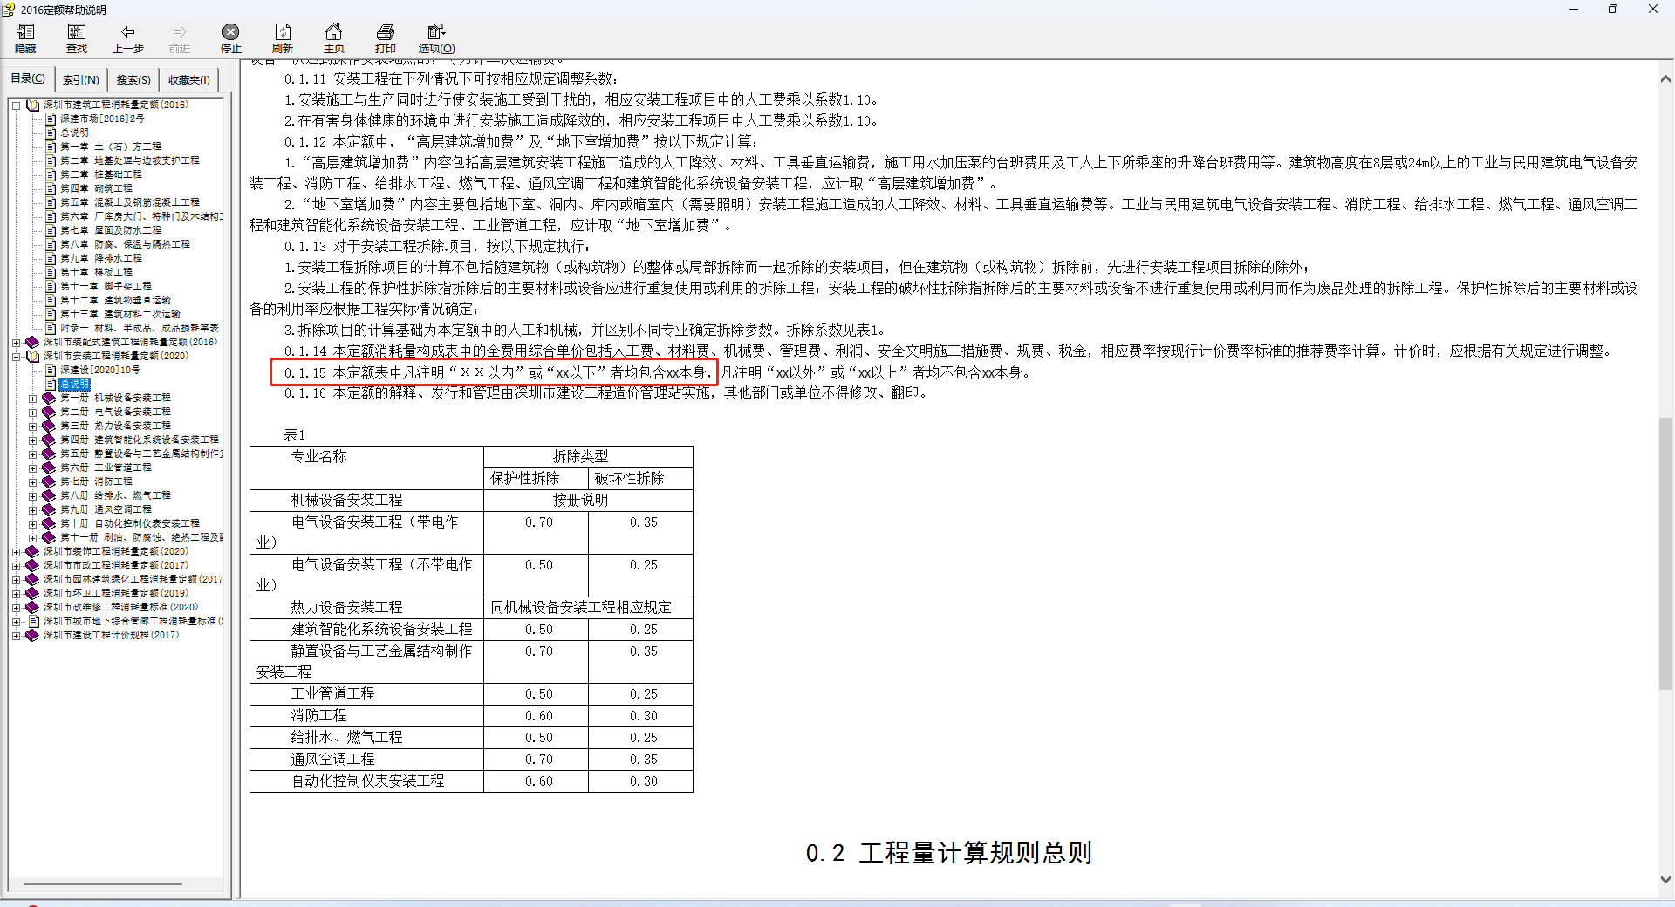
Task: Go to home with the 主页 icon
Action: tap(334, 39)
